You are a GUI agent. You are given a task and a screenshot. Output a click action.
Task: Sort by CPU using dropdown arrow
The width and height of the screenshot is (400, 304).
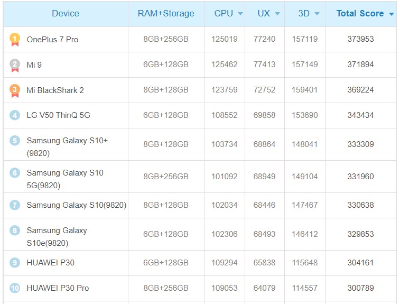[240, 14]
